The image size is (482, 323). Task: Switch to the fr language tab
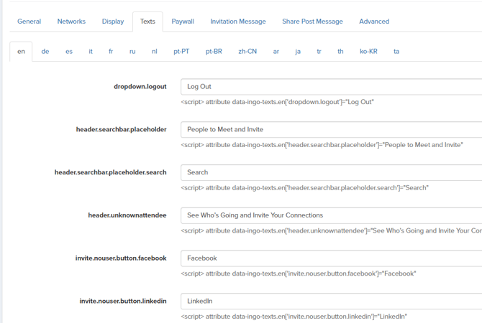[x=111, y=52]
